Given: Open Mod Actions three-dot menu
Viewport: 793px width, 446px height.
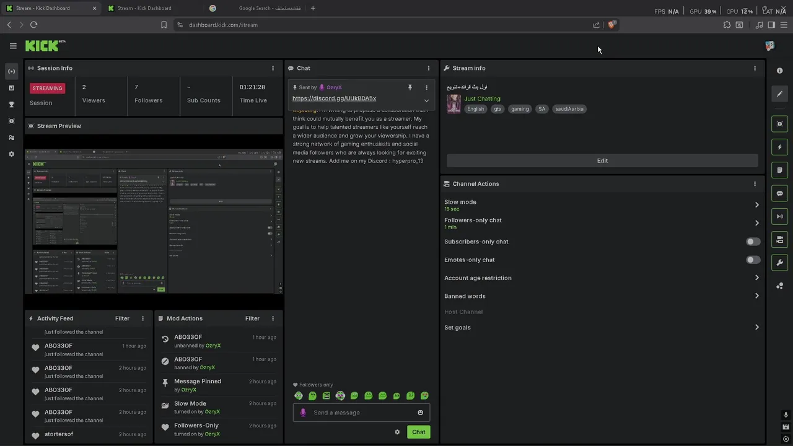Looking at the screenshot, I should click(273, 318).
